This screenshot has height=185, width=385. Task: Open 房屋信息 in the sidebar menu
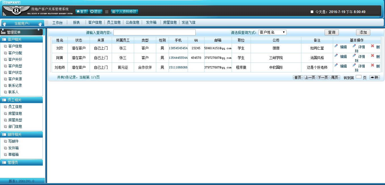[15, 113]
